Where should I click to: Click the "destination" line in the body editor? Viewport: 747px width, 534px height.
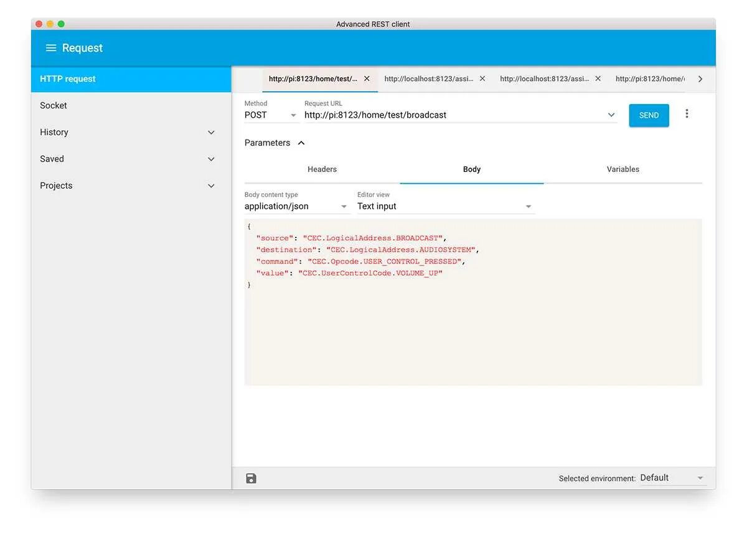point(368,250)
